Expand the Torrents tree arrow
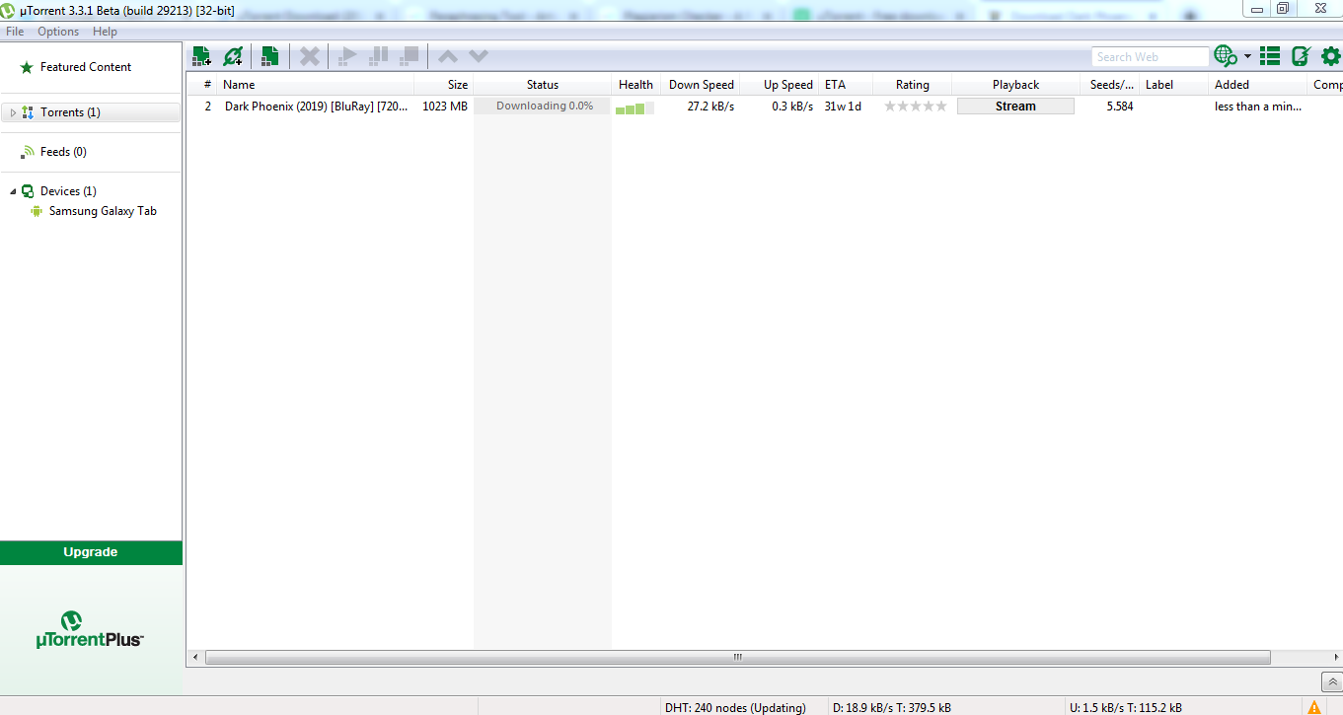This screenshot has width=1343, height=715. pyautogui.click(x=13, y=112)
